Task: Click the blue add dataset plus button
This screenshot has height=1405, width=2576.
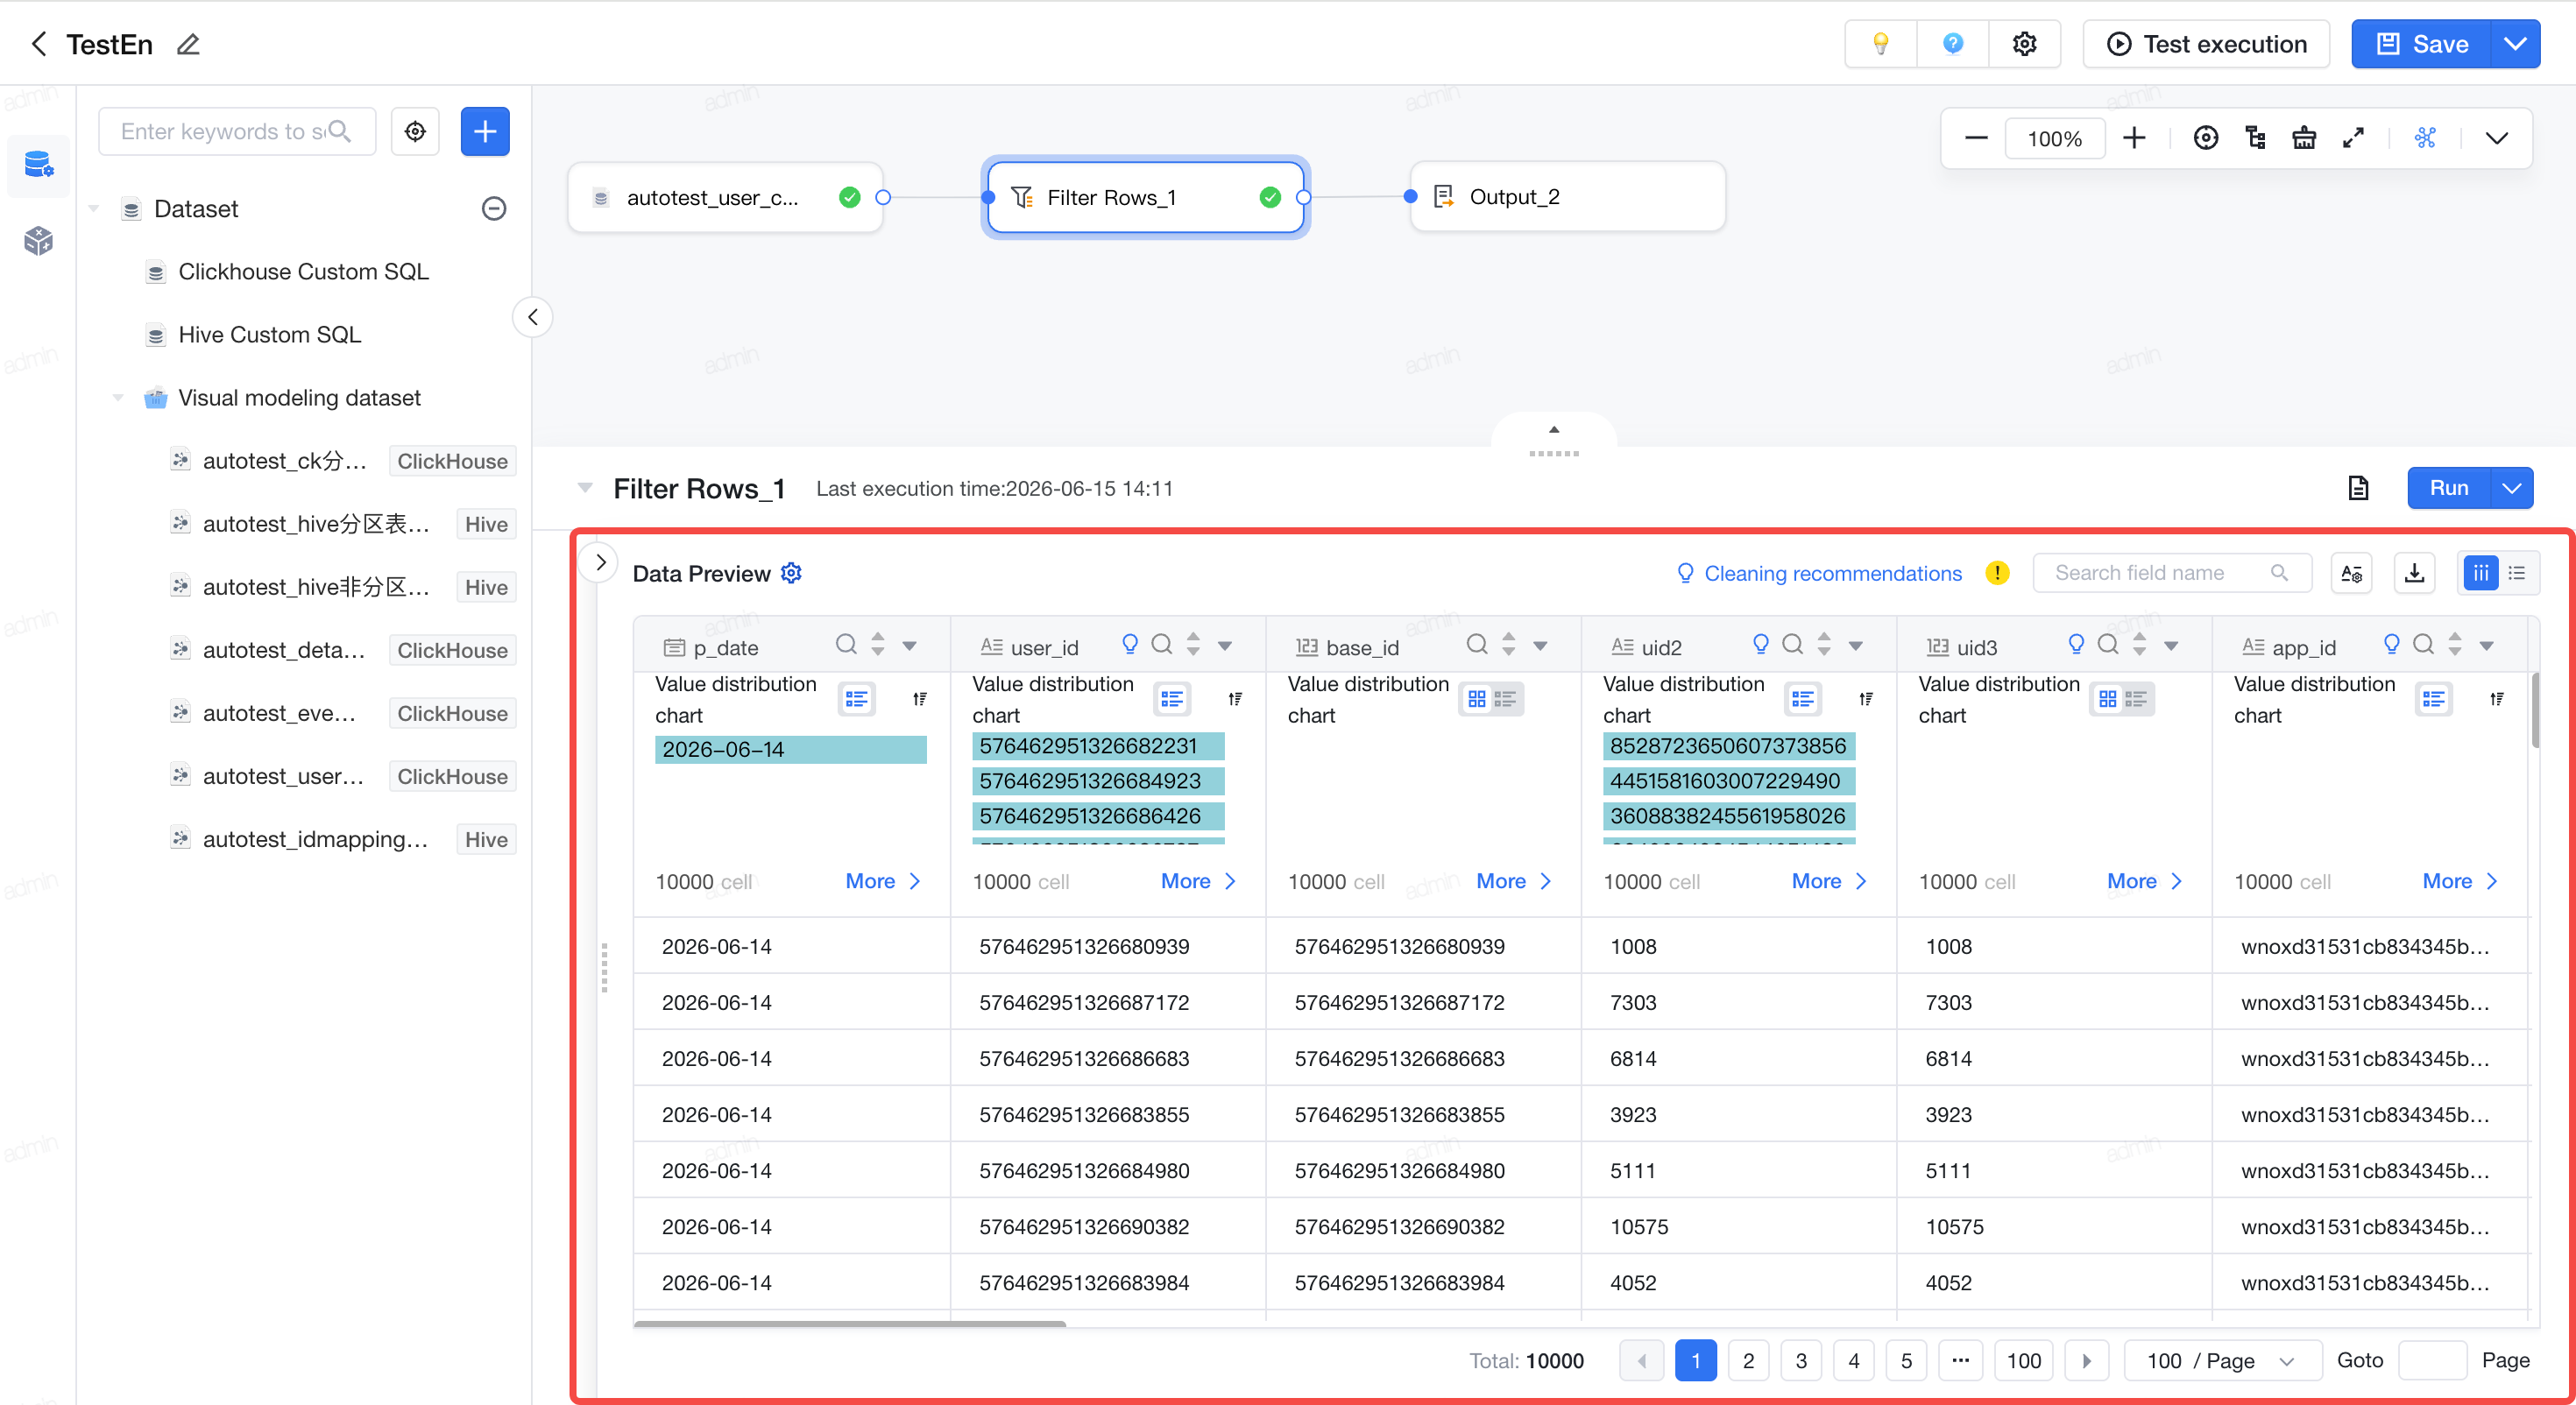Action: (485, 131)
